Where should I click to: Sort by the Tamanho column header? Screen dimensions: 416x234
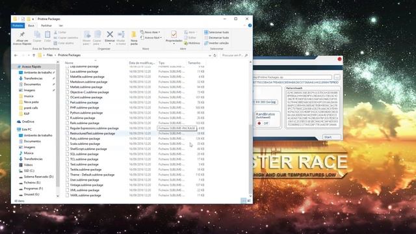(x=194, y=63)
